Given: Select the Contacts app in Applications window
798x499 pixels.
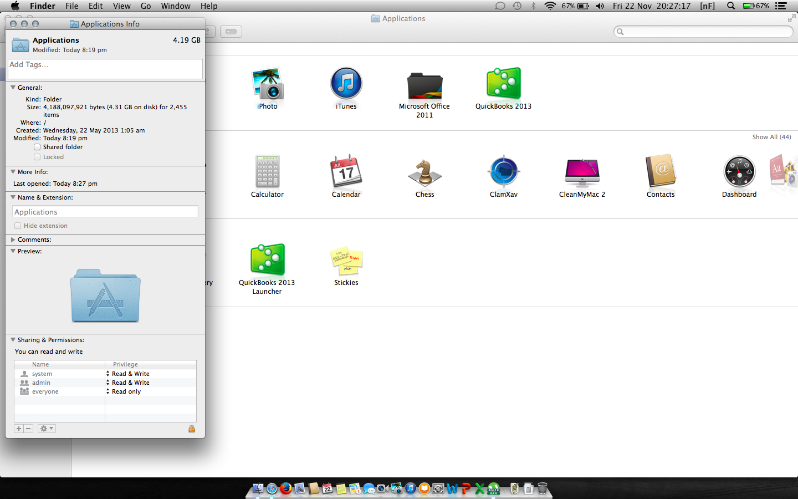Looking at the screenshot, I should [661, 171].
